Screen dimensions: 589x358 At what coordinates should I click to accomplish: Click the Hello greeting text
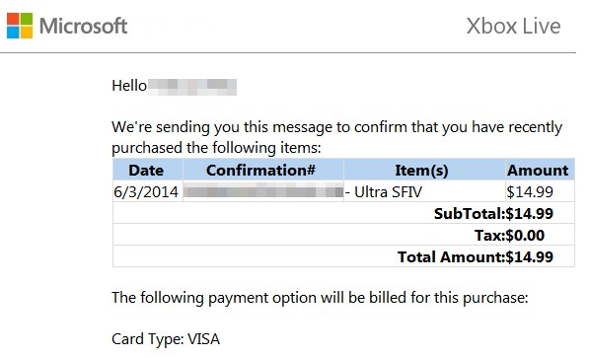[x=129, y=86]
